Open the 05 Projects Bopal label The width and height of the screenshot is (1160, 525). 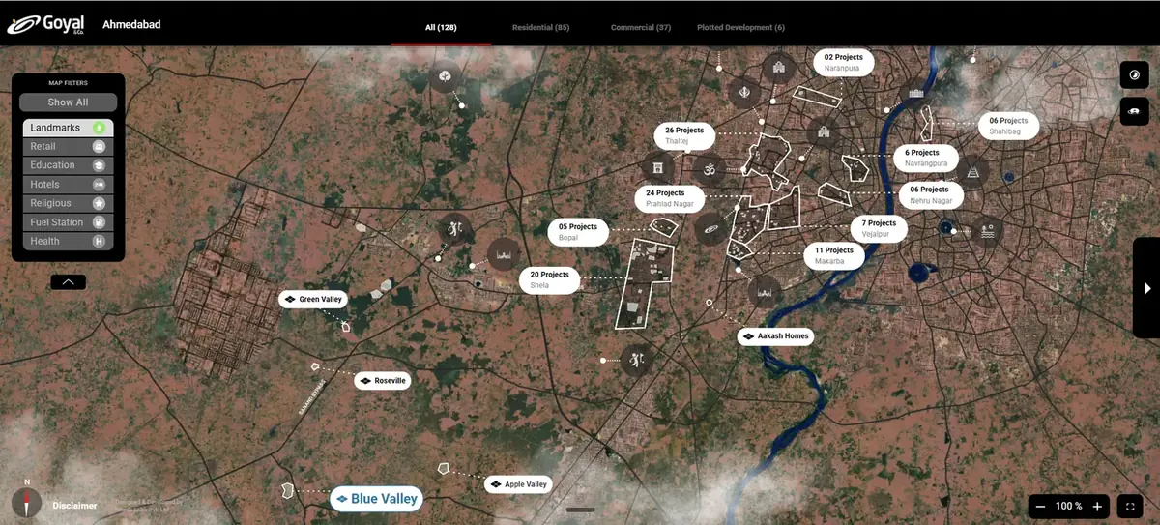578,232
